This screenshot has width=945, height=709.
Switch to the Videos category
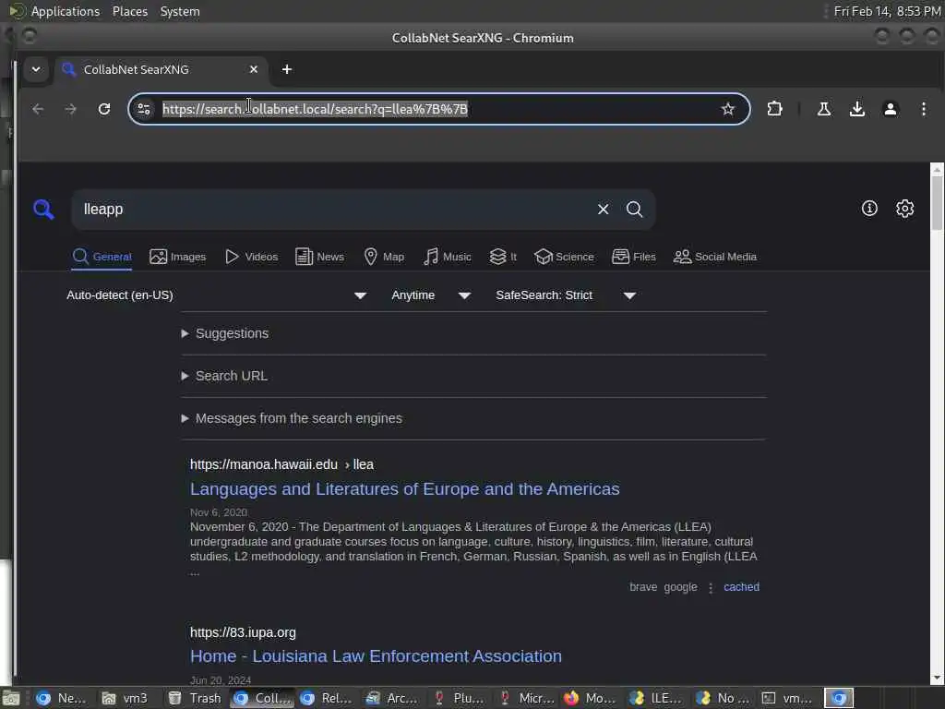point(251,257)
